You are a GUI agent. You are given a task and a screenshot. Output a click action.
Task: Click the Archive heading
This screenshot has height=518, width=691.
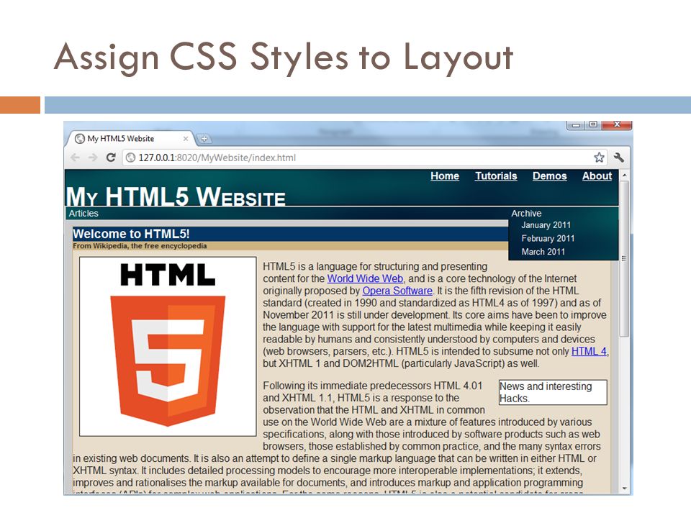(x=526, y=213)
